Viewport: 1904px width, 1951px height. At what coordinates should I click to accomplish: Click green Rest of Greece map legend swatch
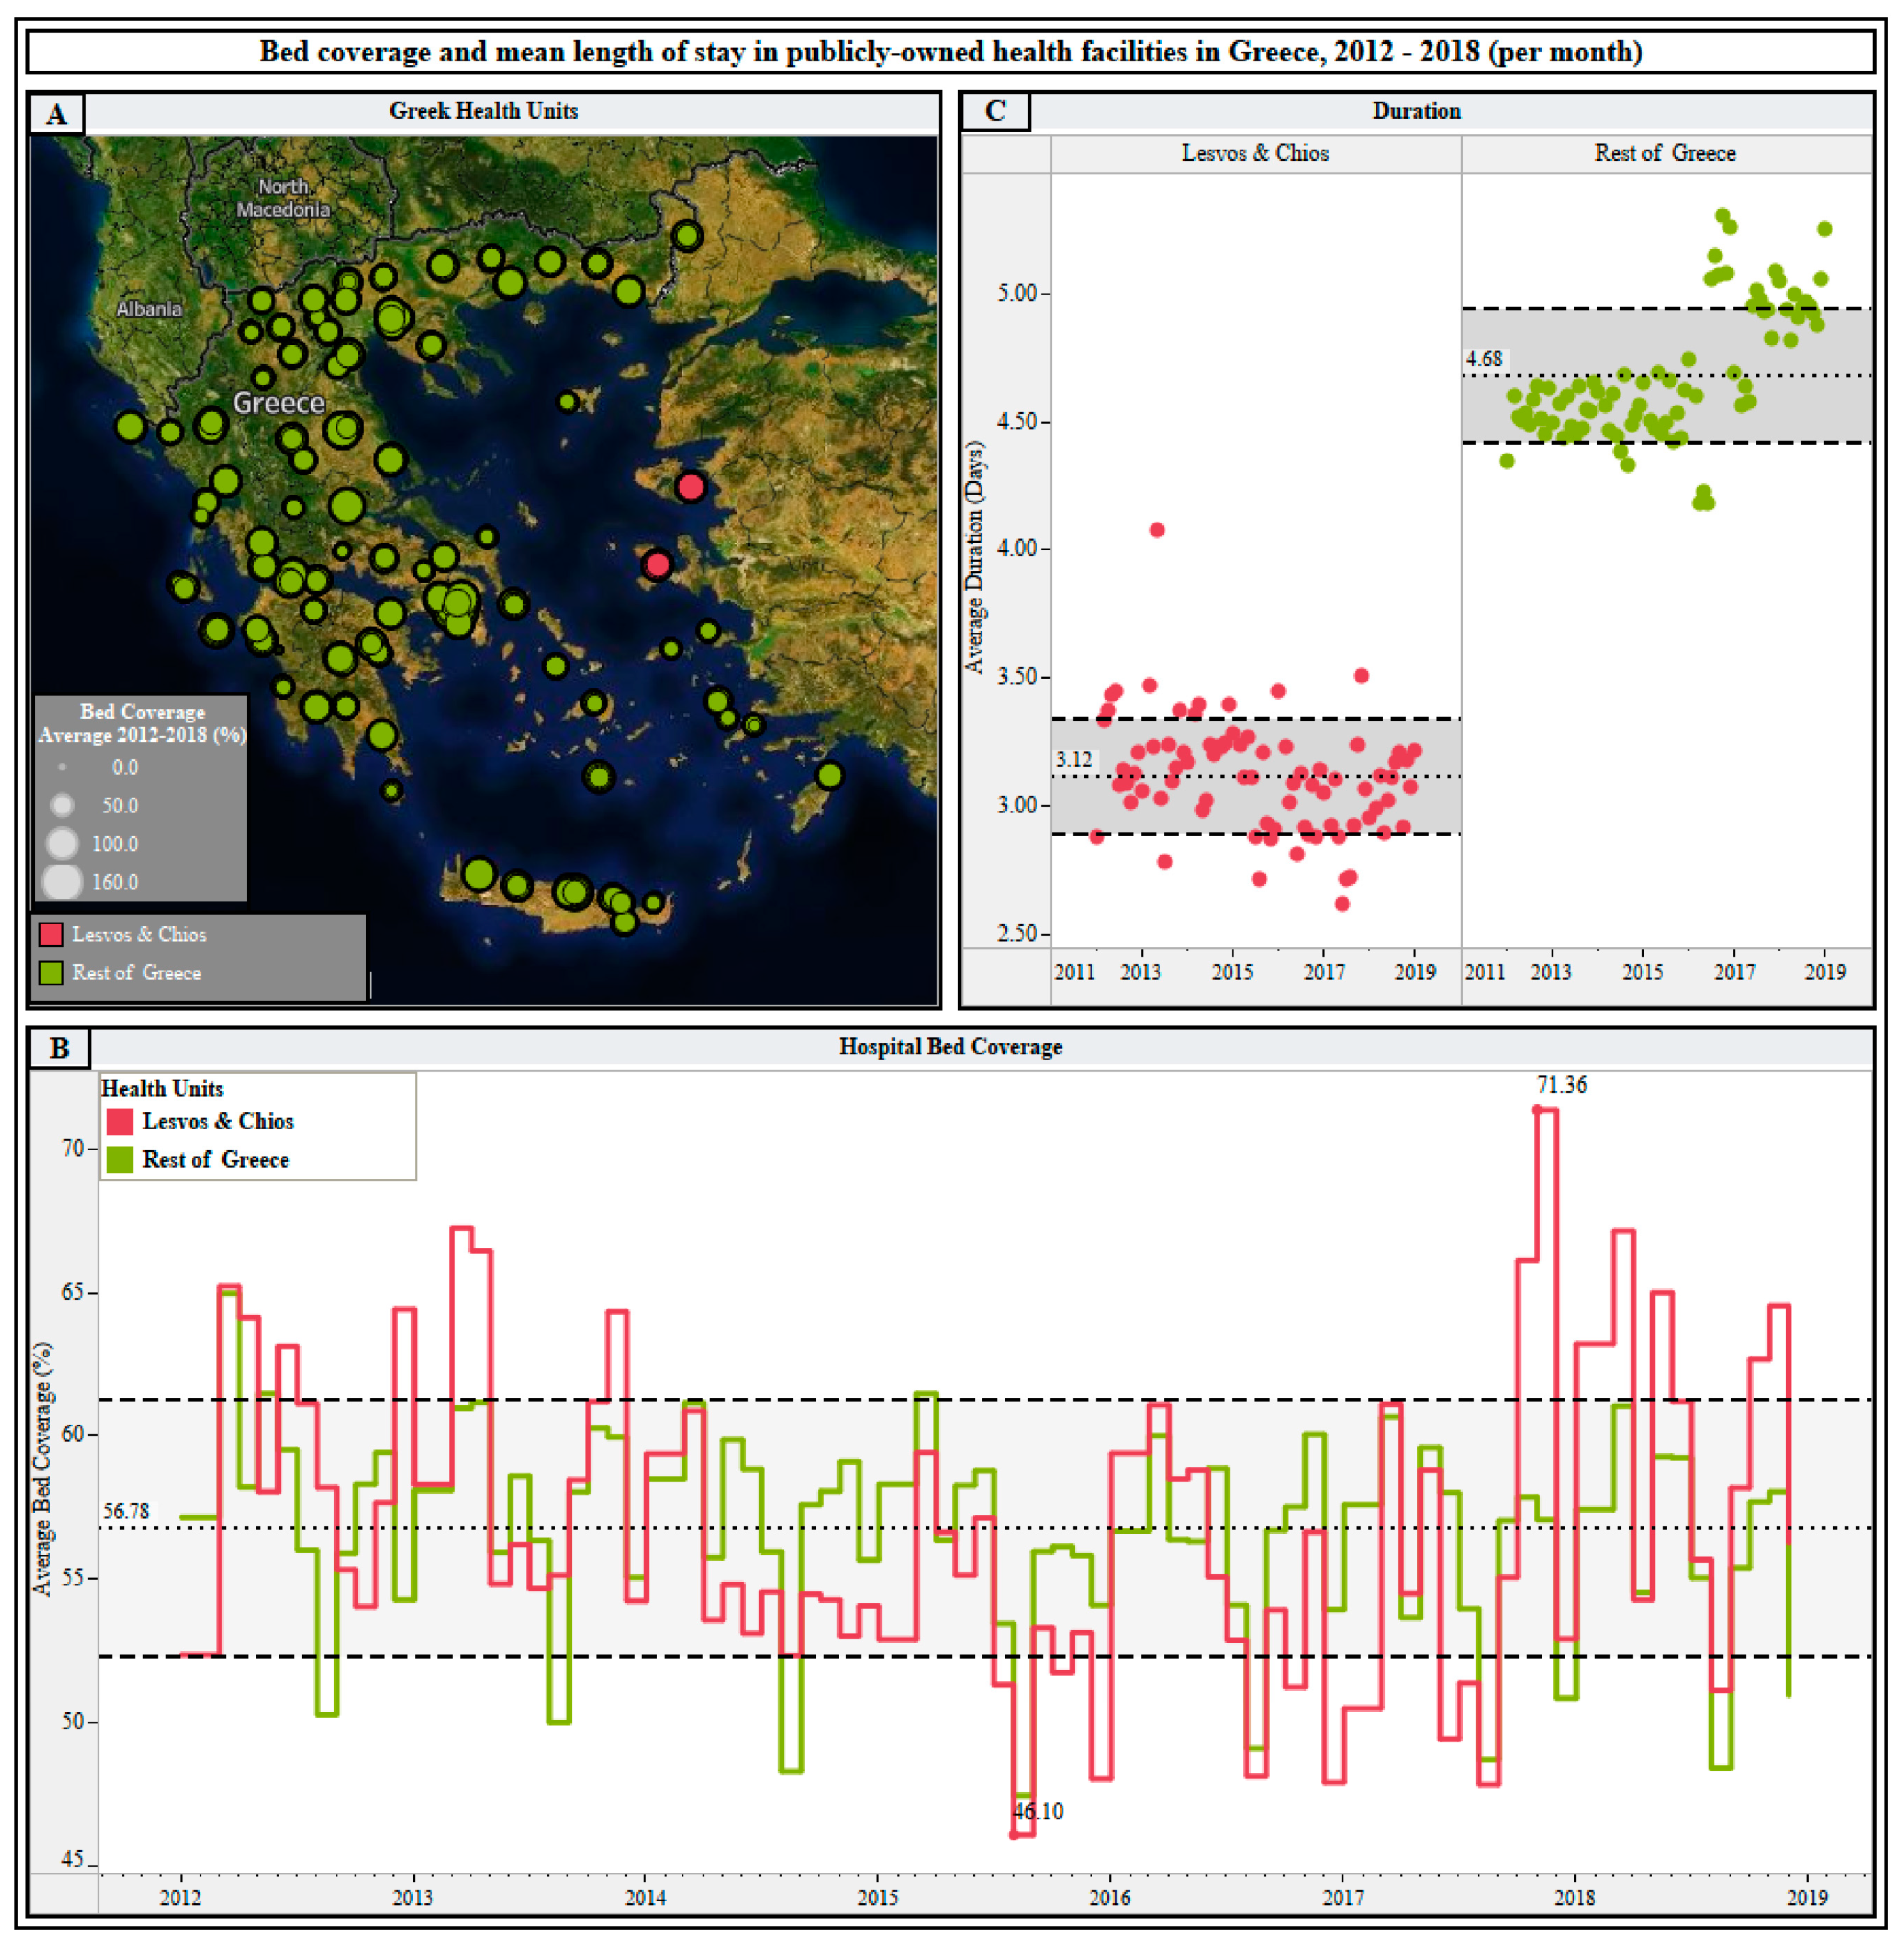[x=51, y=972]
